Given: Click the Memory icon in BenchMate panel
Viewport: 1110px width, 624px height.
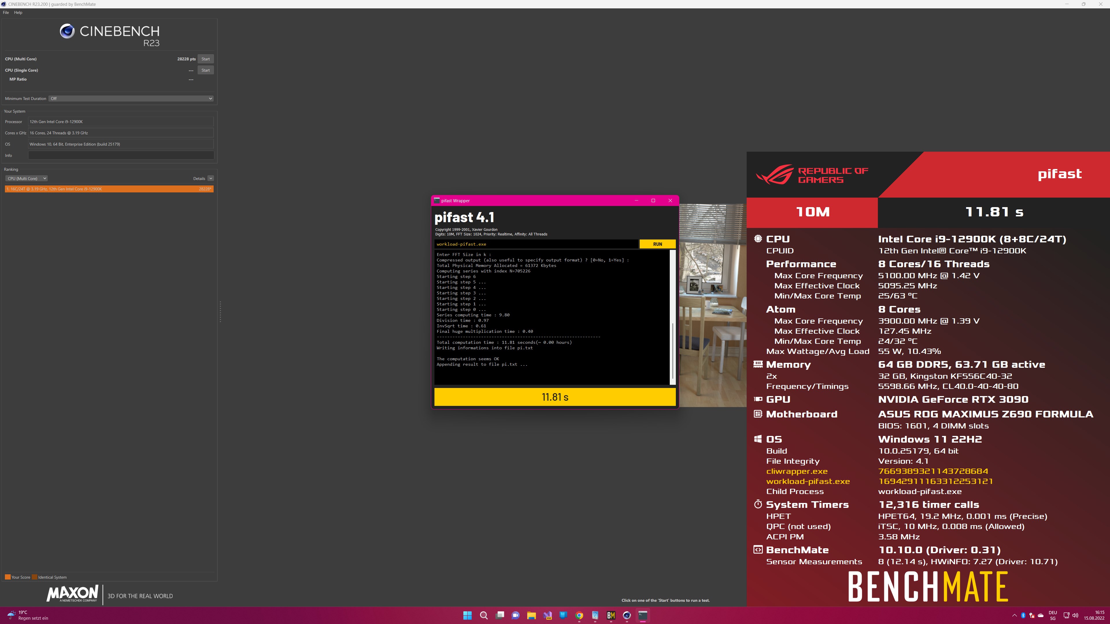Looking at the screenshot, I should tap(758, 364).
